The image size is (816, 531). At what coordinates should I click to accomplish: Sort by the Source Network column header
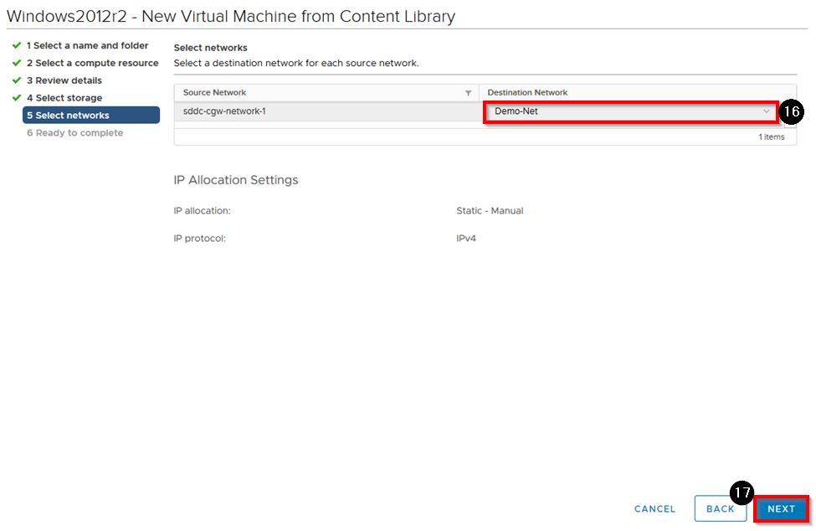[x=215, y=93]
